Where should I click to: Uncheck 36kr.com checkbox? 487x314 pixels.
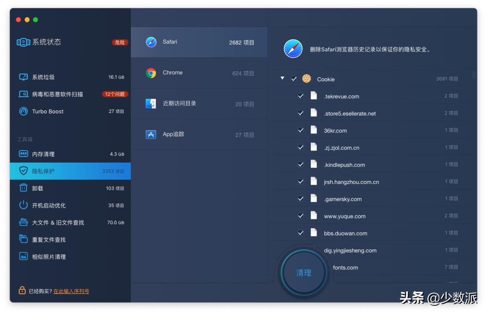(300, 130)
